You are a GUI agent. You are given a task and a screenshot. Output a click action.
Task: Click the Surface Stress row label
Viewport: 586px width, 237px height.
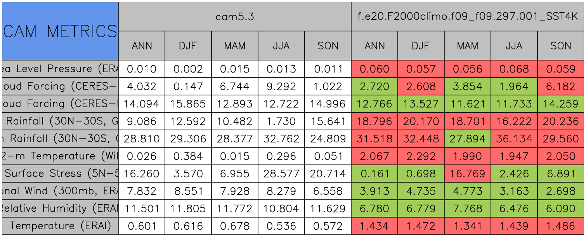(x=60, y=174)
